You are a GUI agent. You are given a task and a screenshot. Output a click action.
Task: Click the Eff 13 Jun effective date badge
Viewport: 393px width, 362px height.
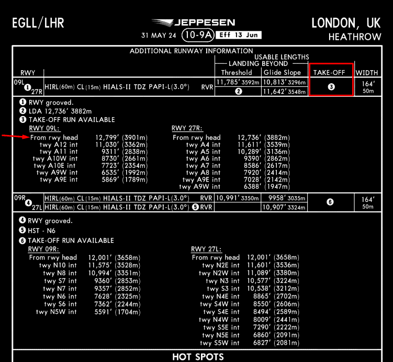(239, 36)
